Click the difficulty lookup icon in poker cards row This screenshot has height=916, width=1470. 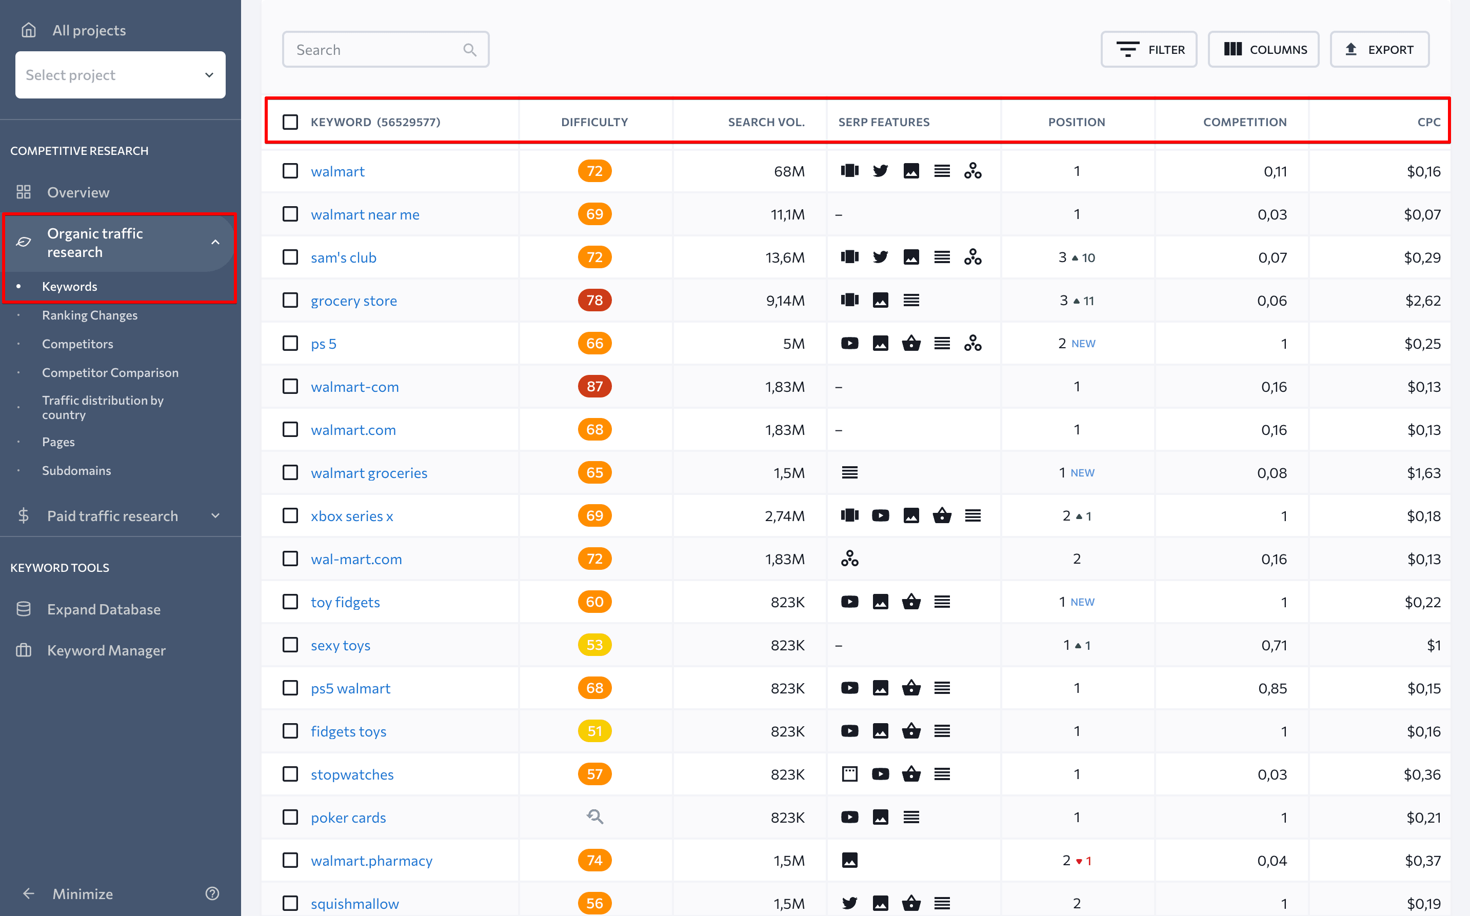coord(595,817)
